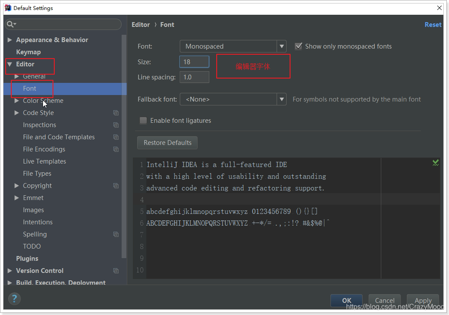Click the Code Style project-level copy icon
449x315 pixels.
(116, 113)
